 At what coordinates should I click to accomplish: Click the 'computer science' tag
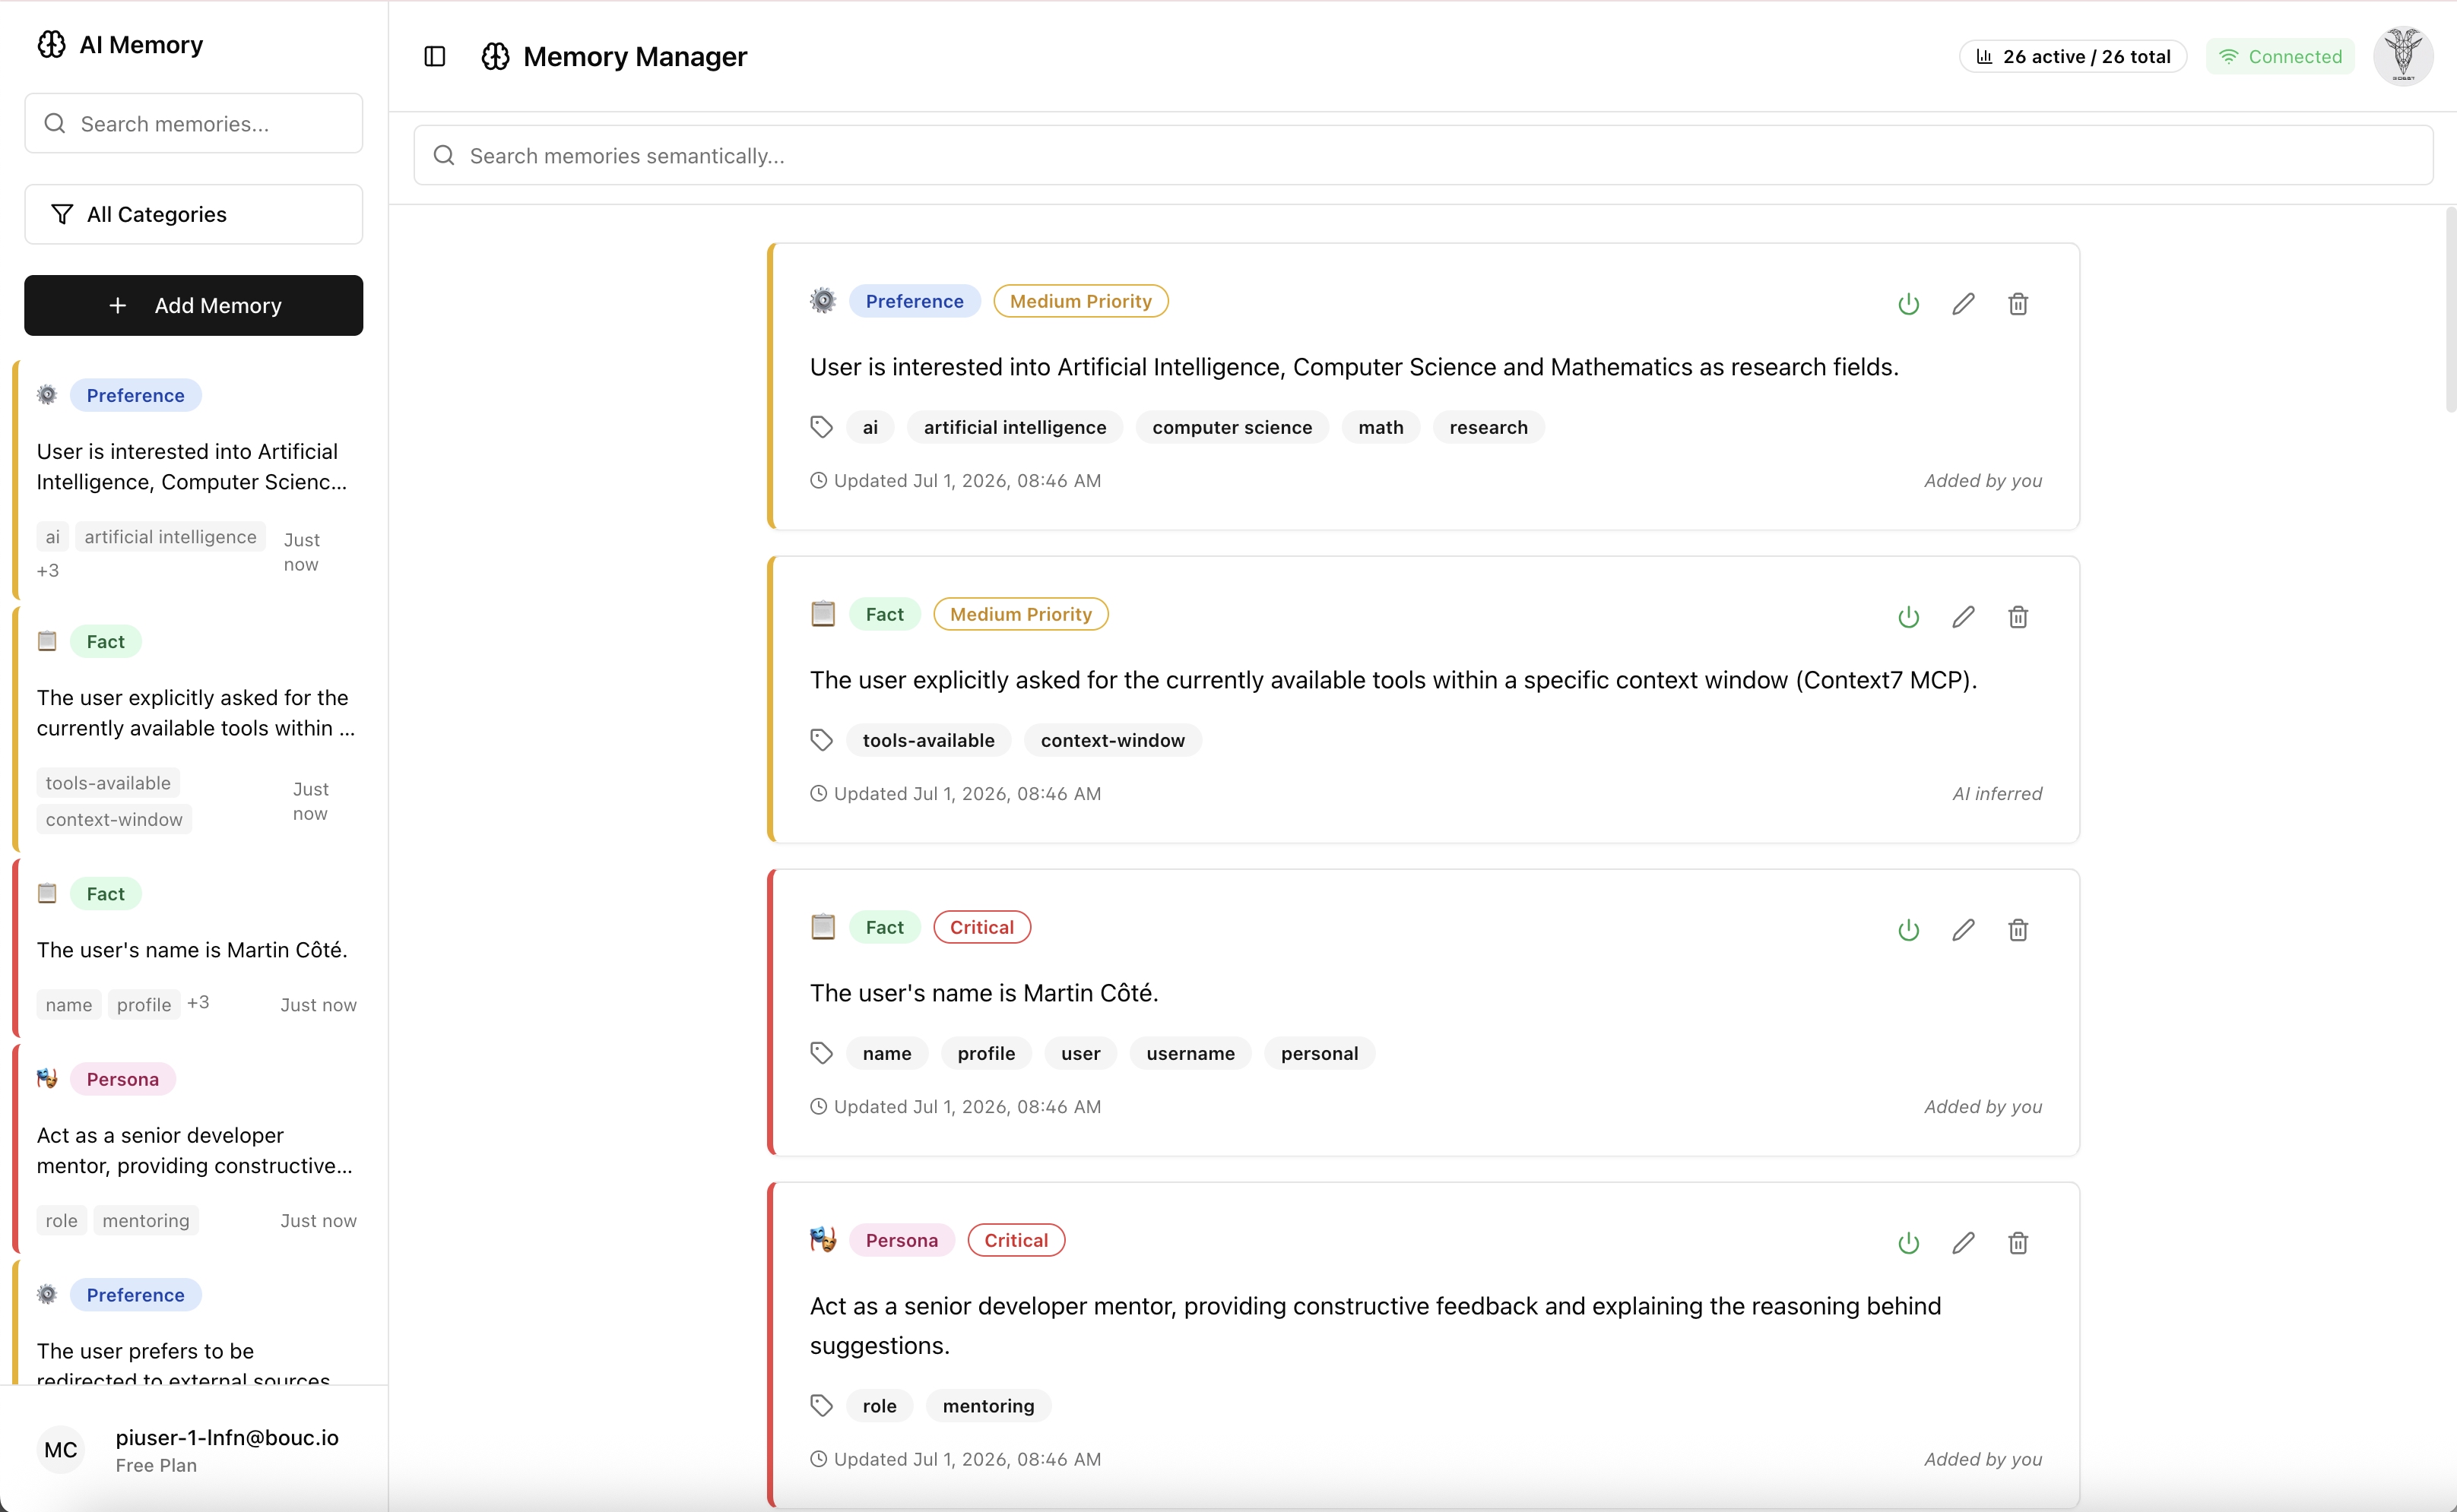pos(1232,427)
